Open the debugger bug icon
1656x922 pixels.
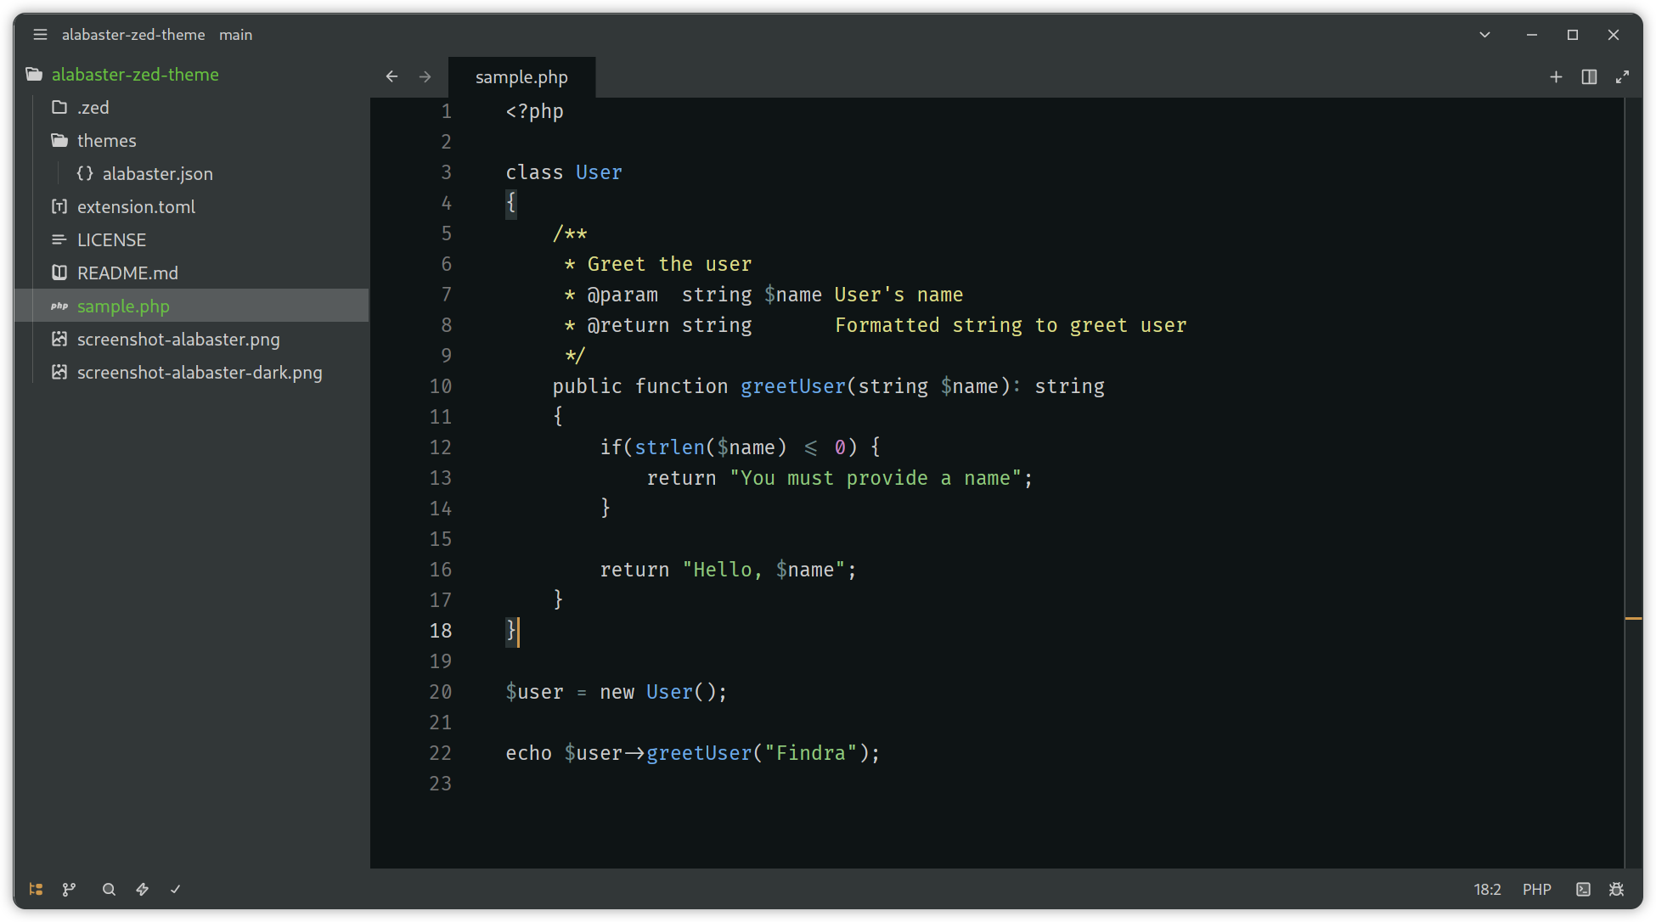coord(1616,889)
